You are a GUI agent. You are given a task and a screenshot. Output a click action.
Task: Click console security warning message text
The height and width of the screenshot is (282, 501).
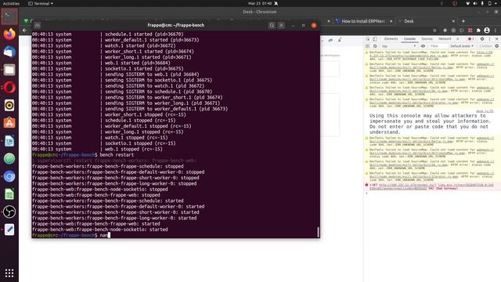(430, 124)
